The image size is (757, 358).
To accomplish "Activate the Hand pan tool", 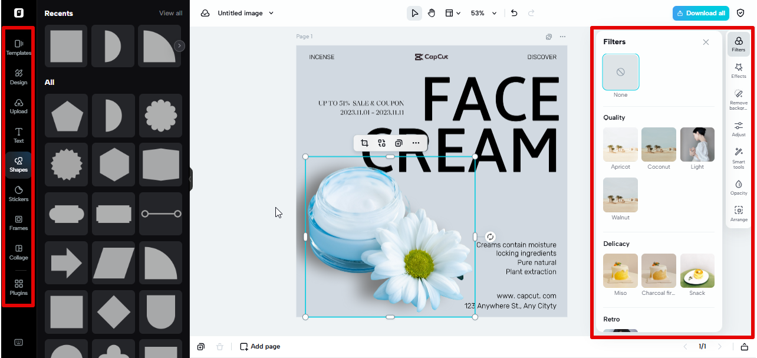I will 432,13.
